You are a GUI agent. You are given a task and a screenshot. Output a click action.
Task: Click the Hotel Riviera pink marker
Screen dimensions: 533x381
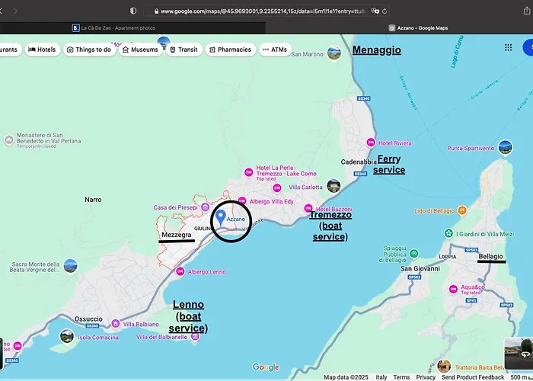371,142
